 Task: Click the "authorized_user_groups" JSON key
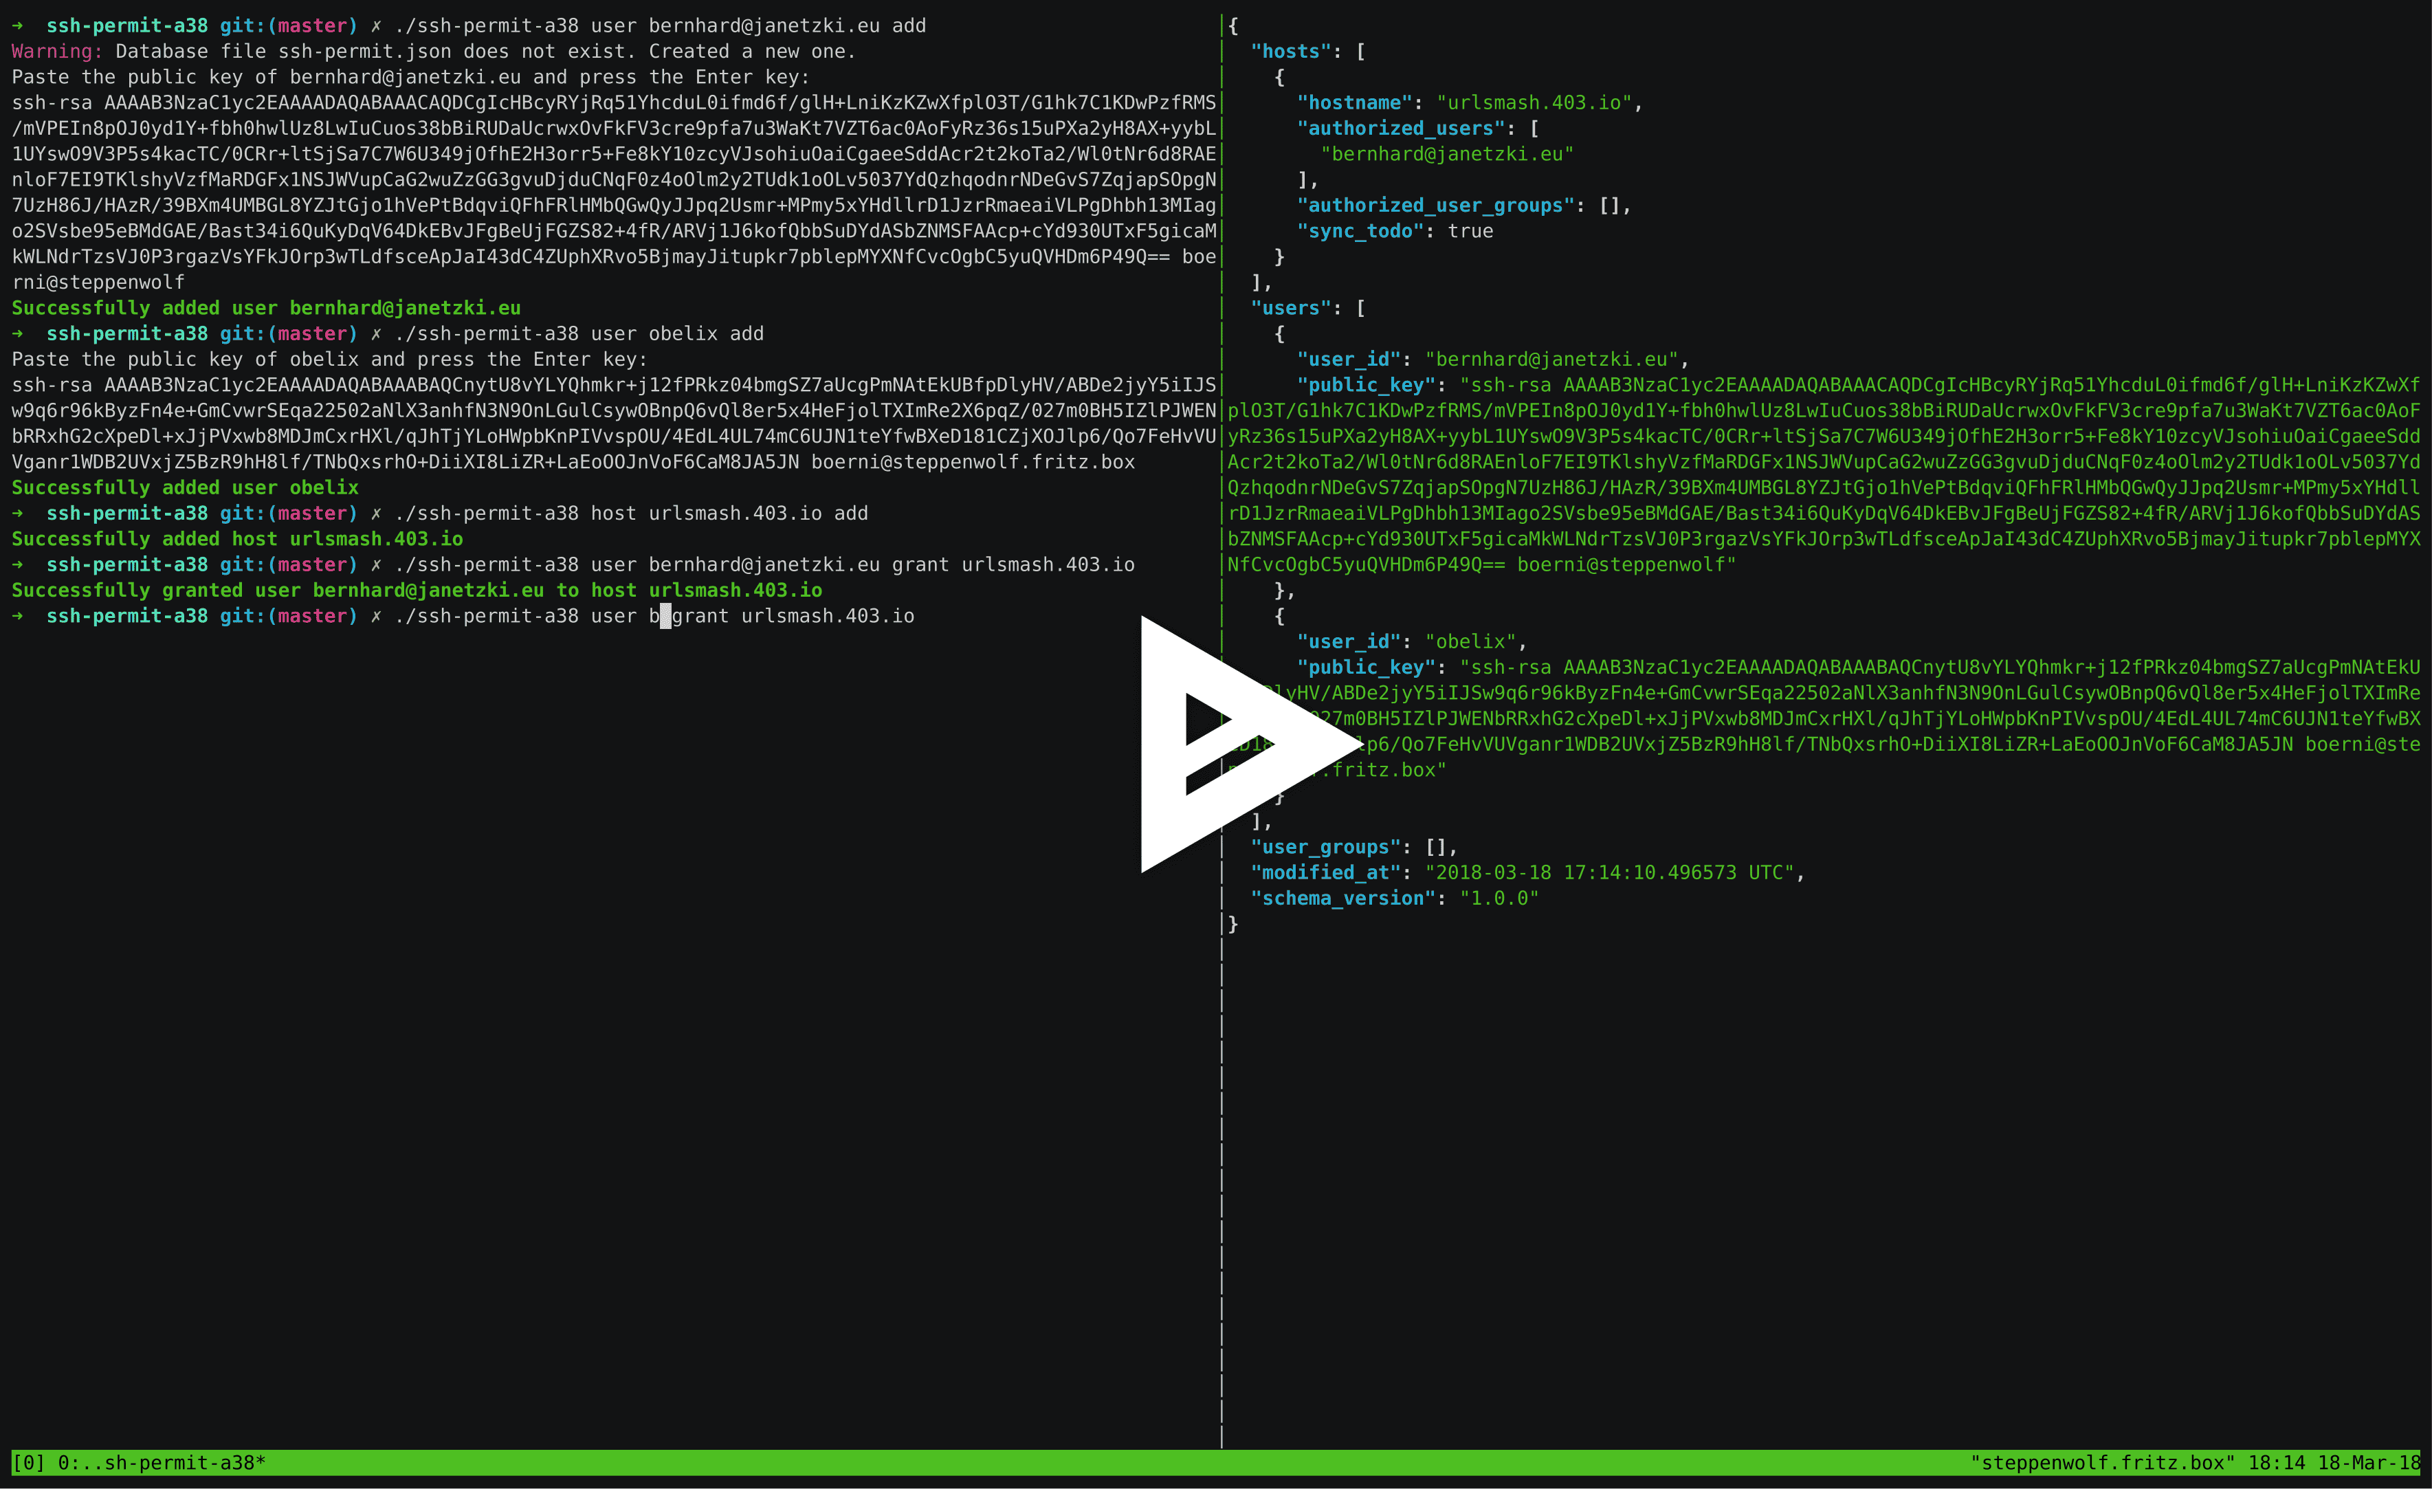[x=1436, y=206]
